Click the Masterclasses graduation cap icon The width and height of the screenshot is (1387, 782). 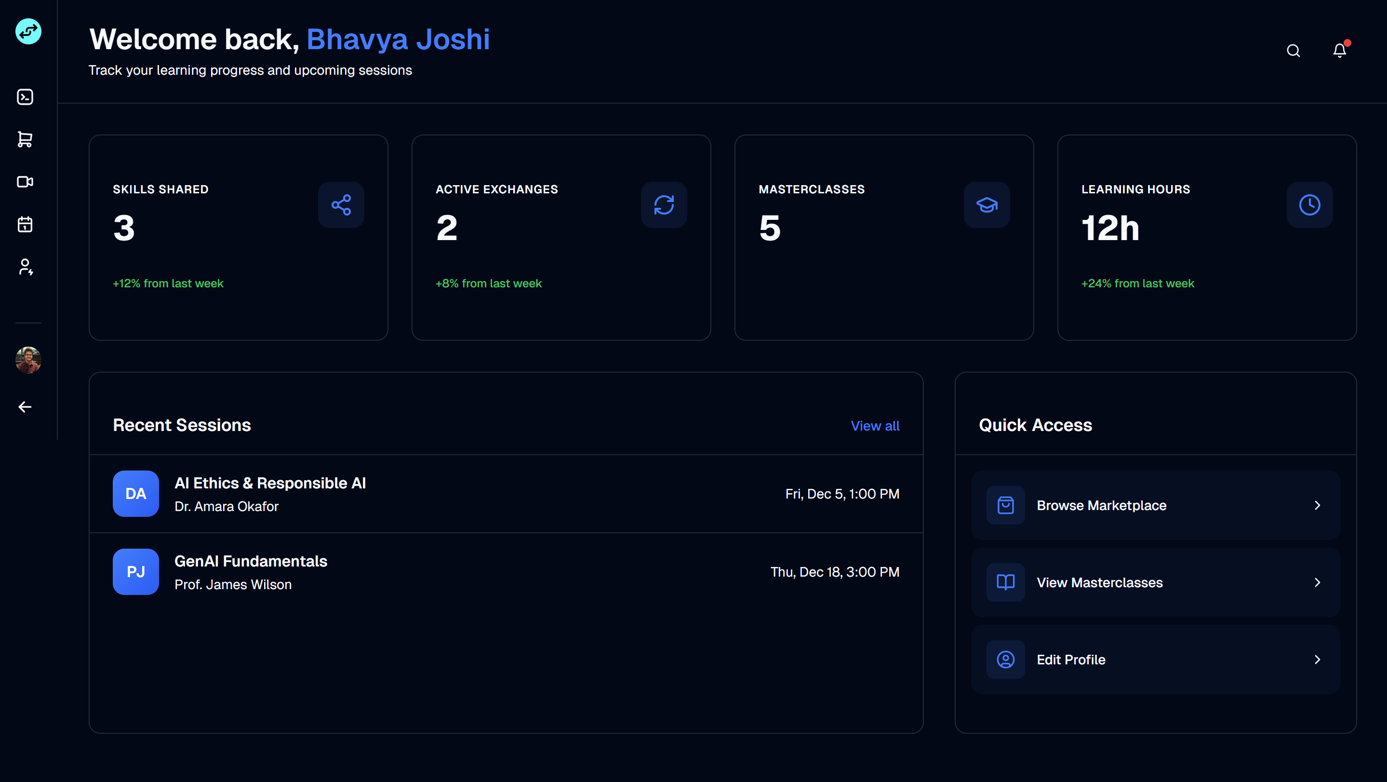point(987,204)
